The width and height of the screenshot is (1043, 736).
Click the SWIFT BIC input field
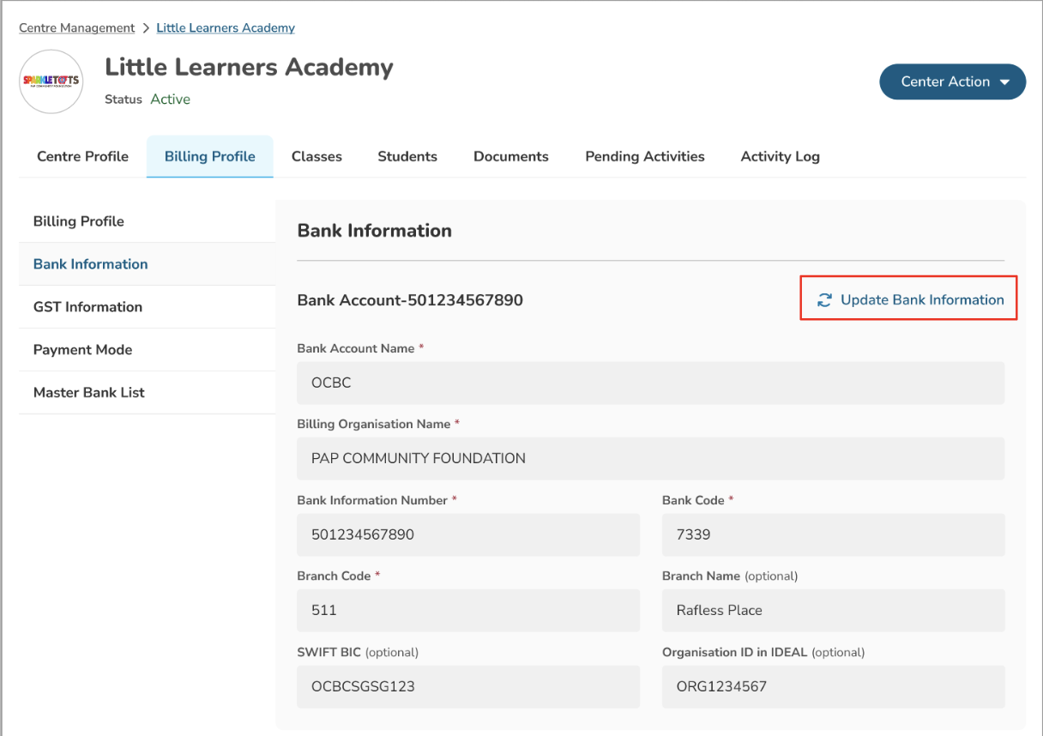click(x=468, y=686)
